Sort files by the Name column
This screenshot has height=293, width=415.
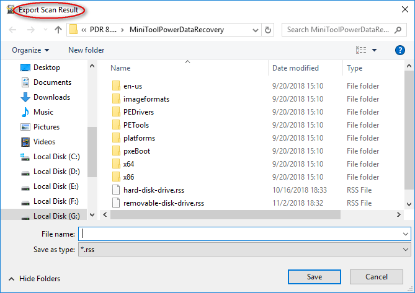click(120, 68)
